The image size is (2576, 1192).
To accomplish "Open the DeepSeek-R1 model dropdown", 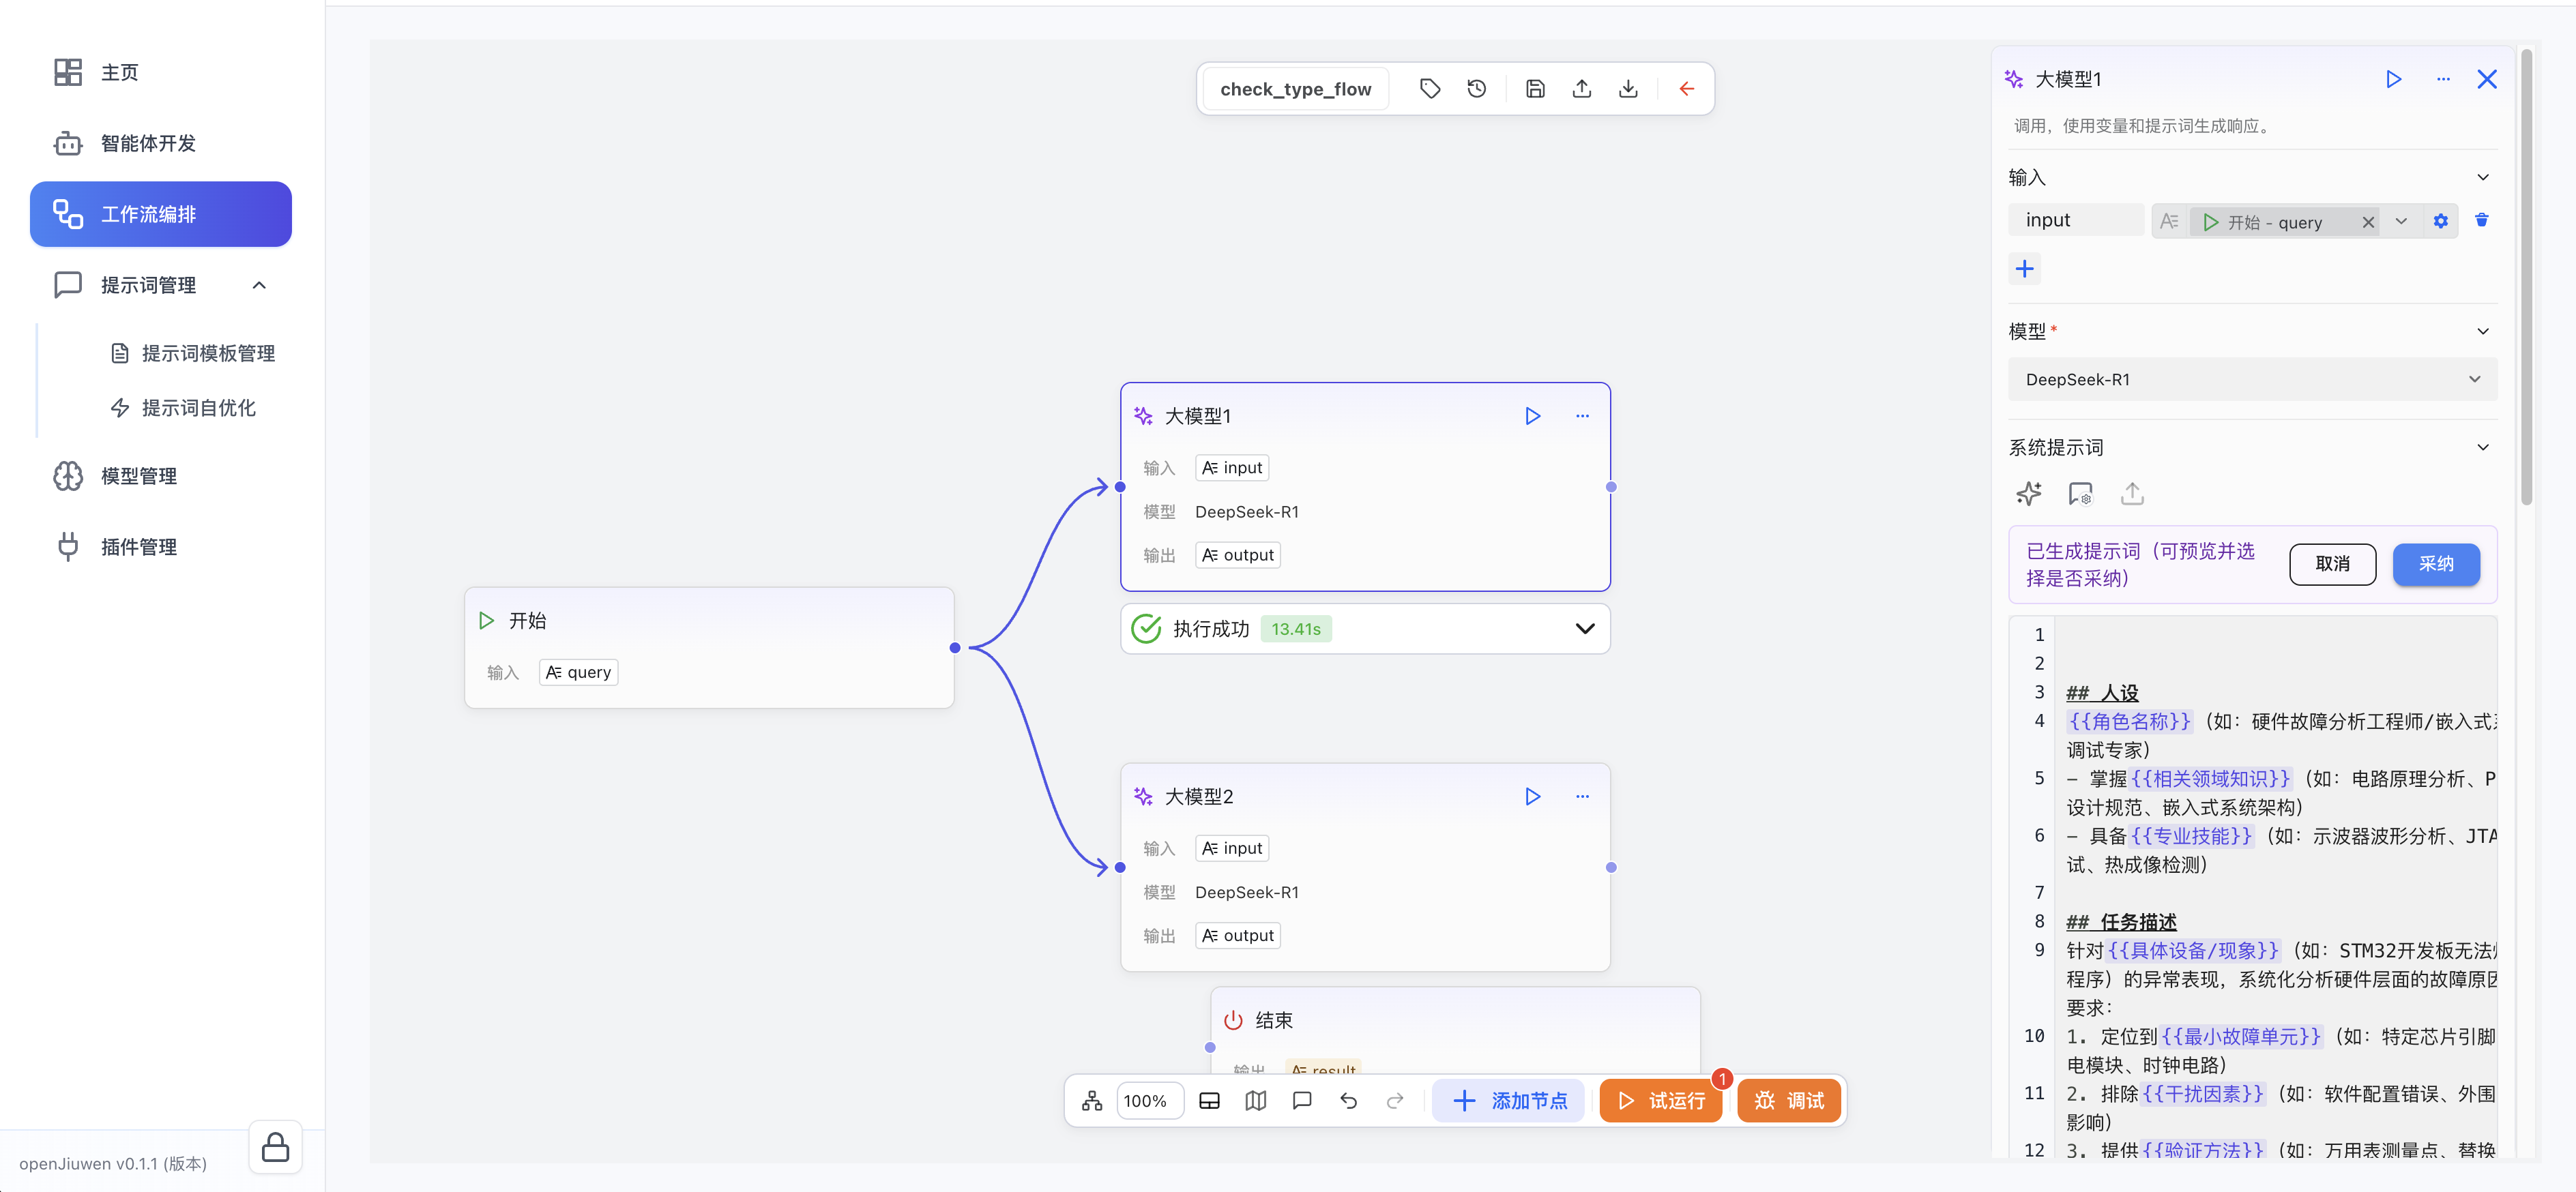I will coord(2251,379).
